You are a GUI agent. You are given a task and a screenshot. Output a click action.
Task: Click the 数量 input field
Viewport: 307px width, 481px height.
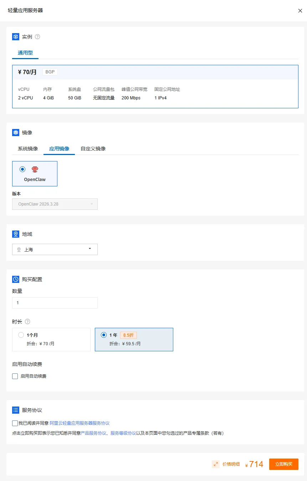click(55, 303)
